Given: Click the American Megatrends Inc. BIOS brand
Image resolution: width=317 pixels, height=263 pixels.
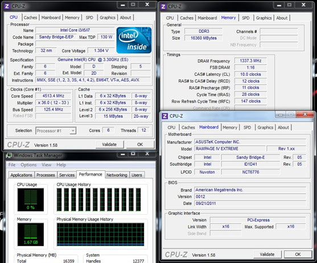Looking at the screenshot, I should tap(250, 190).
